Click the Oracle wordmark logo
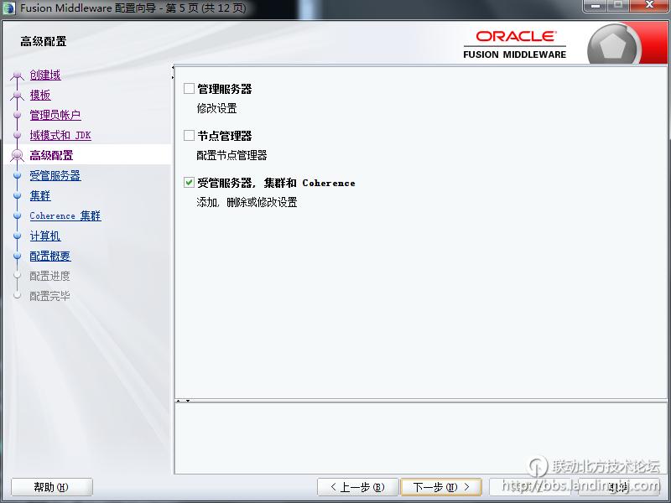This screenshot has width=671, height=503. 516,35
